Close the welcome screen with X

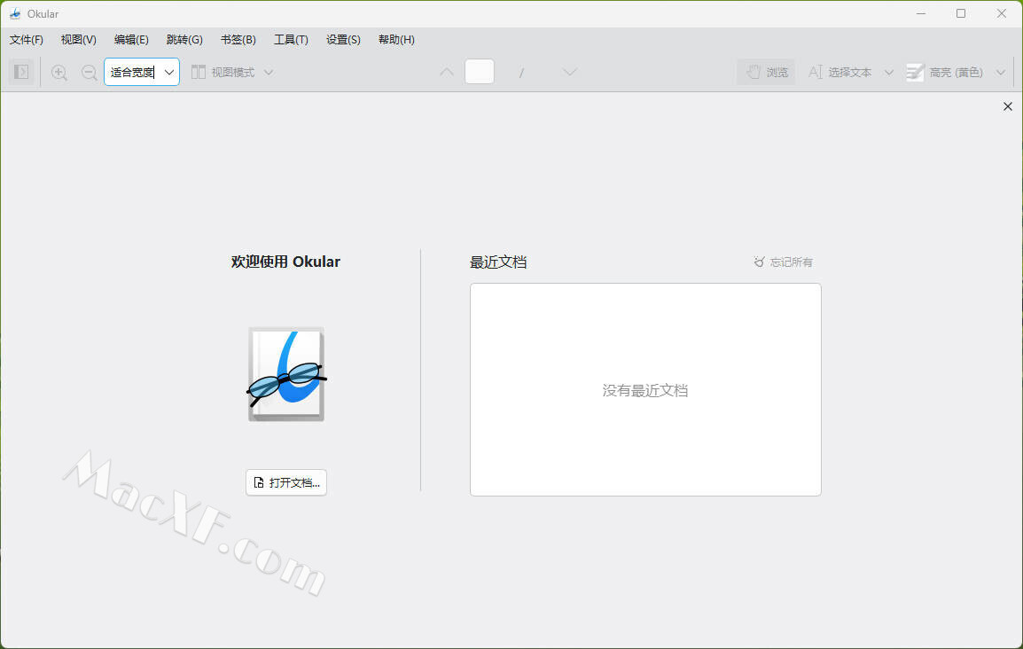tap(1008, 106)
